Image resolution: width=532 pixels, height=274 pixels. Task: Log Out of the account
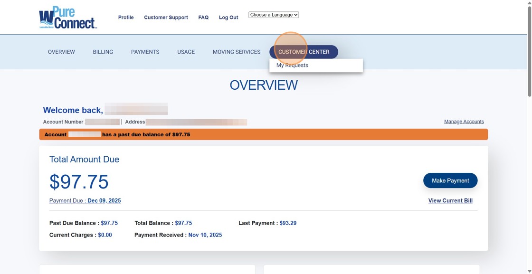point(228,18)
